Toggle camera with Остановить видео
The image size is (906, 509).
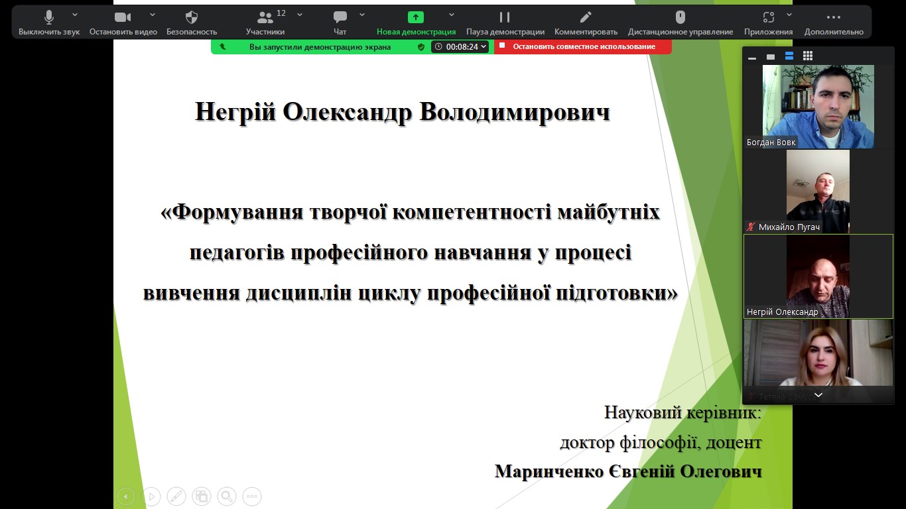123,23
